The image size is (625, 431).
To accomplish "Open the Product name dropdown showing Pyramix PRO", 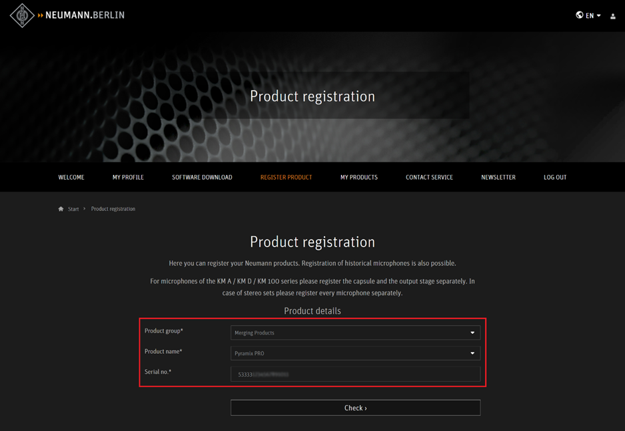I will coord(354,353).
